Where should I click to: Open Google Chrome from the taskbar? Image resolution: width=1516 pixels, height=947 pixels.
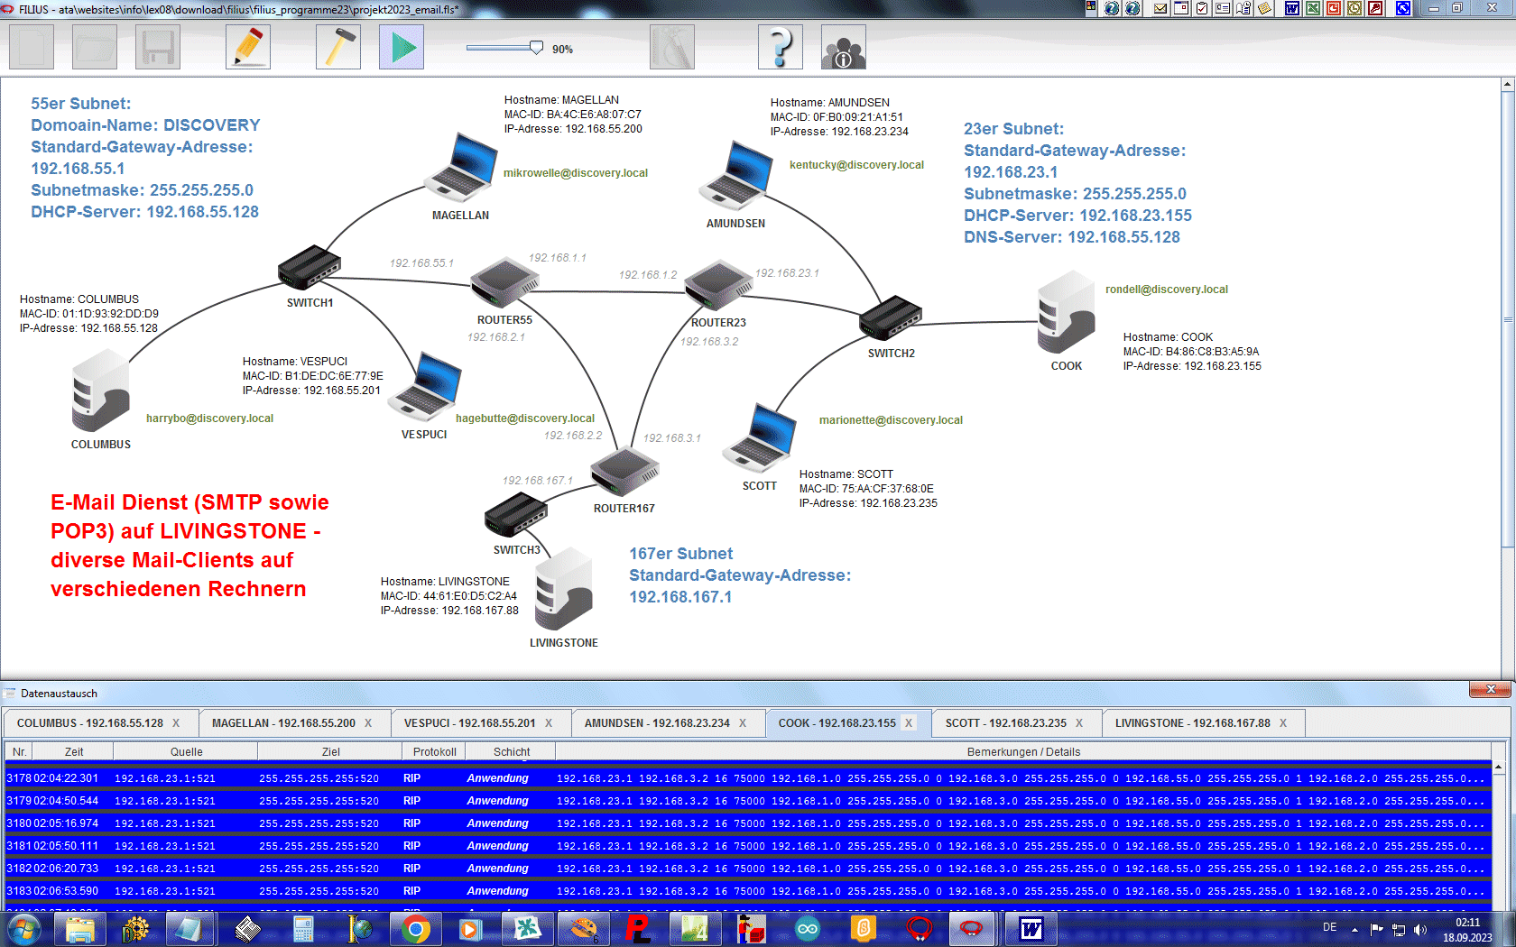point(416,928)
